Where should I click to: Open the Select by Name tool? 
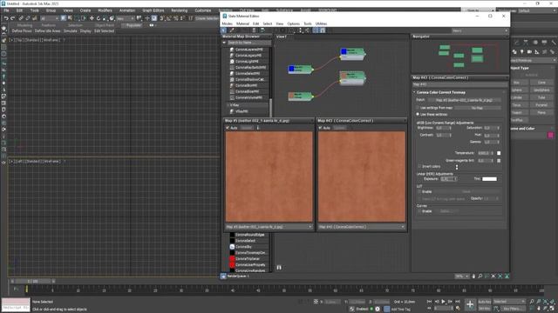[70, 18]
